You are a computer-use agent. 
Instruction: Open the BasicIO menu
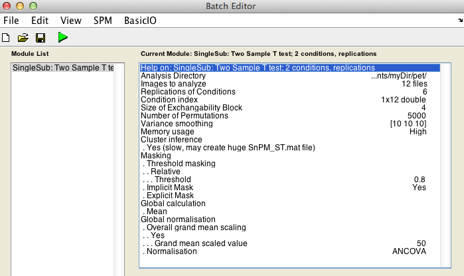[140, 21]
